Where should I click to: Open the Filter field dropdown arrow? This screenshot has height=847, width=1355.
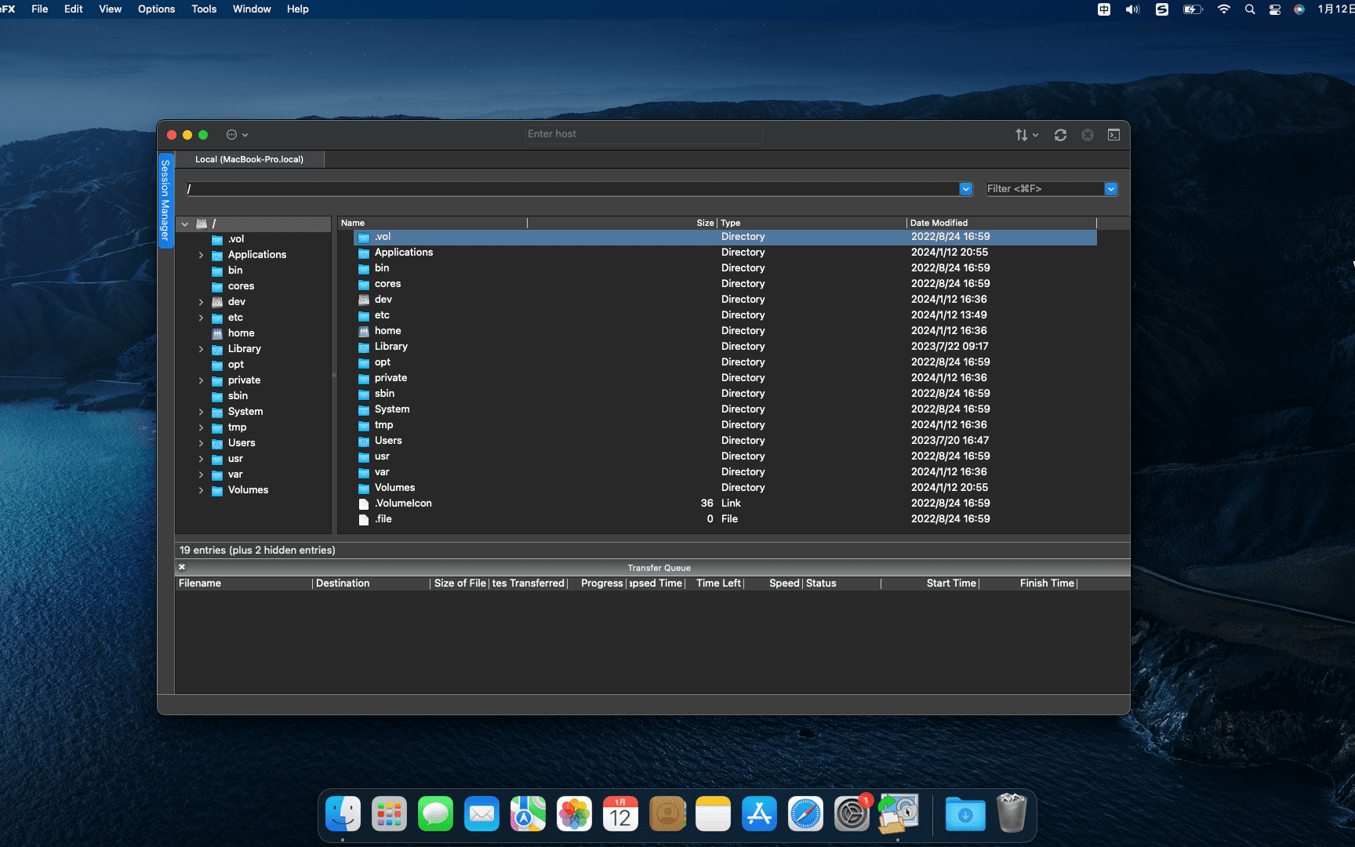click(x=1111, y=188)
